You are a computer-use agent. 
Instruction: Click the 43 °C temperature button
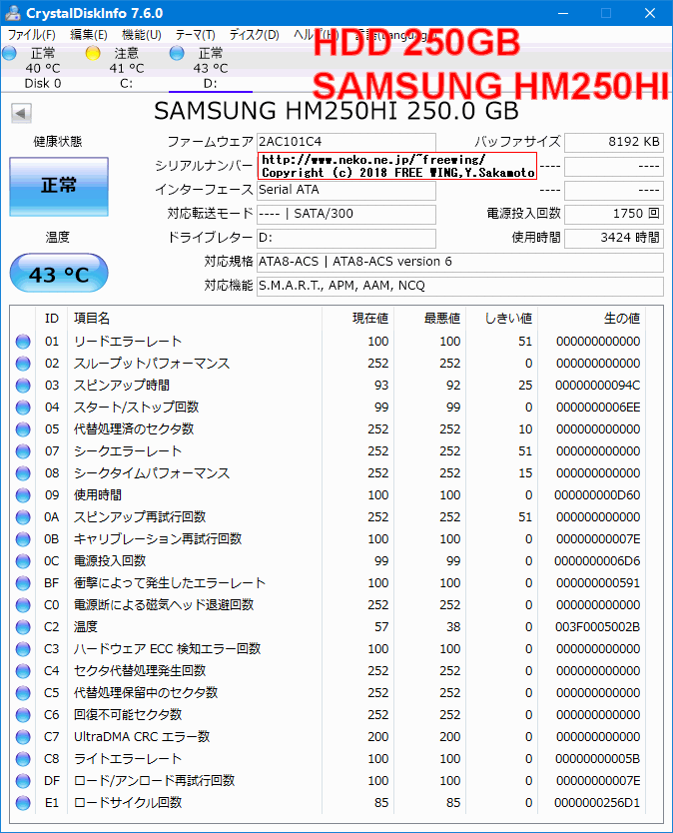[59, 274]
